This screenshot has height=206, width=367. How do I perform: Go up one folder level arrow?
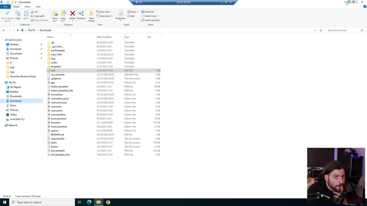point(17,30)
